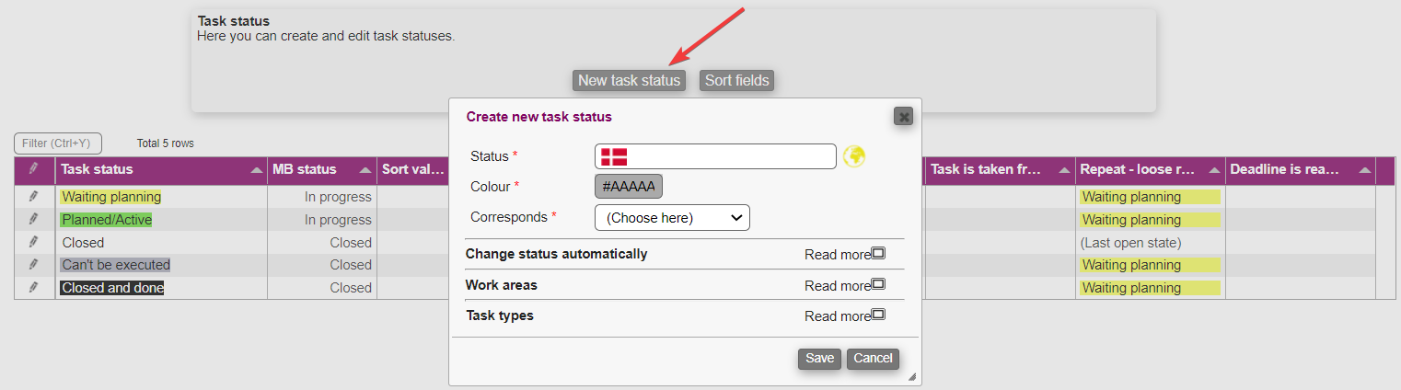Cancel the new task status dialog
1401x390 pixels.
pyautogui.click(x=873, y=359)
